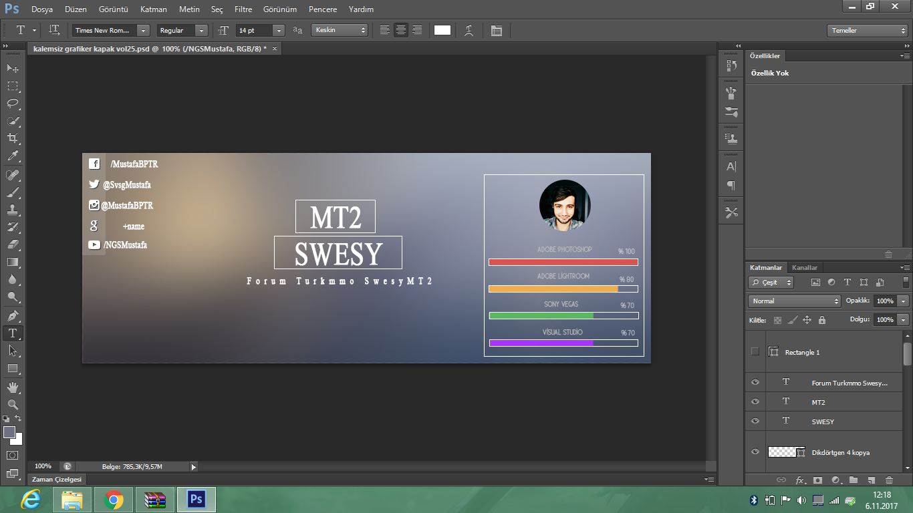Viewport: 913px width, 513px height.
Task: Expand the Temeller workspace dropdown
Action: (x=867, y=31)
